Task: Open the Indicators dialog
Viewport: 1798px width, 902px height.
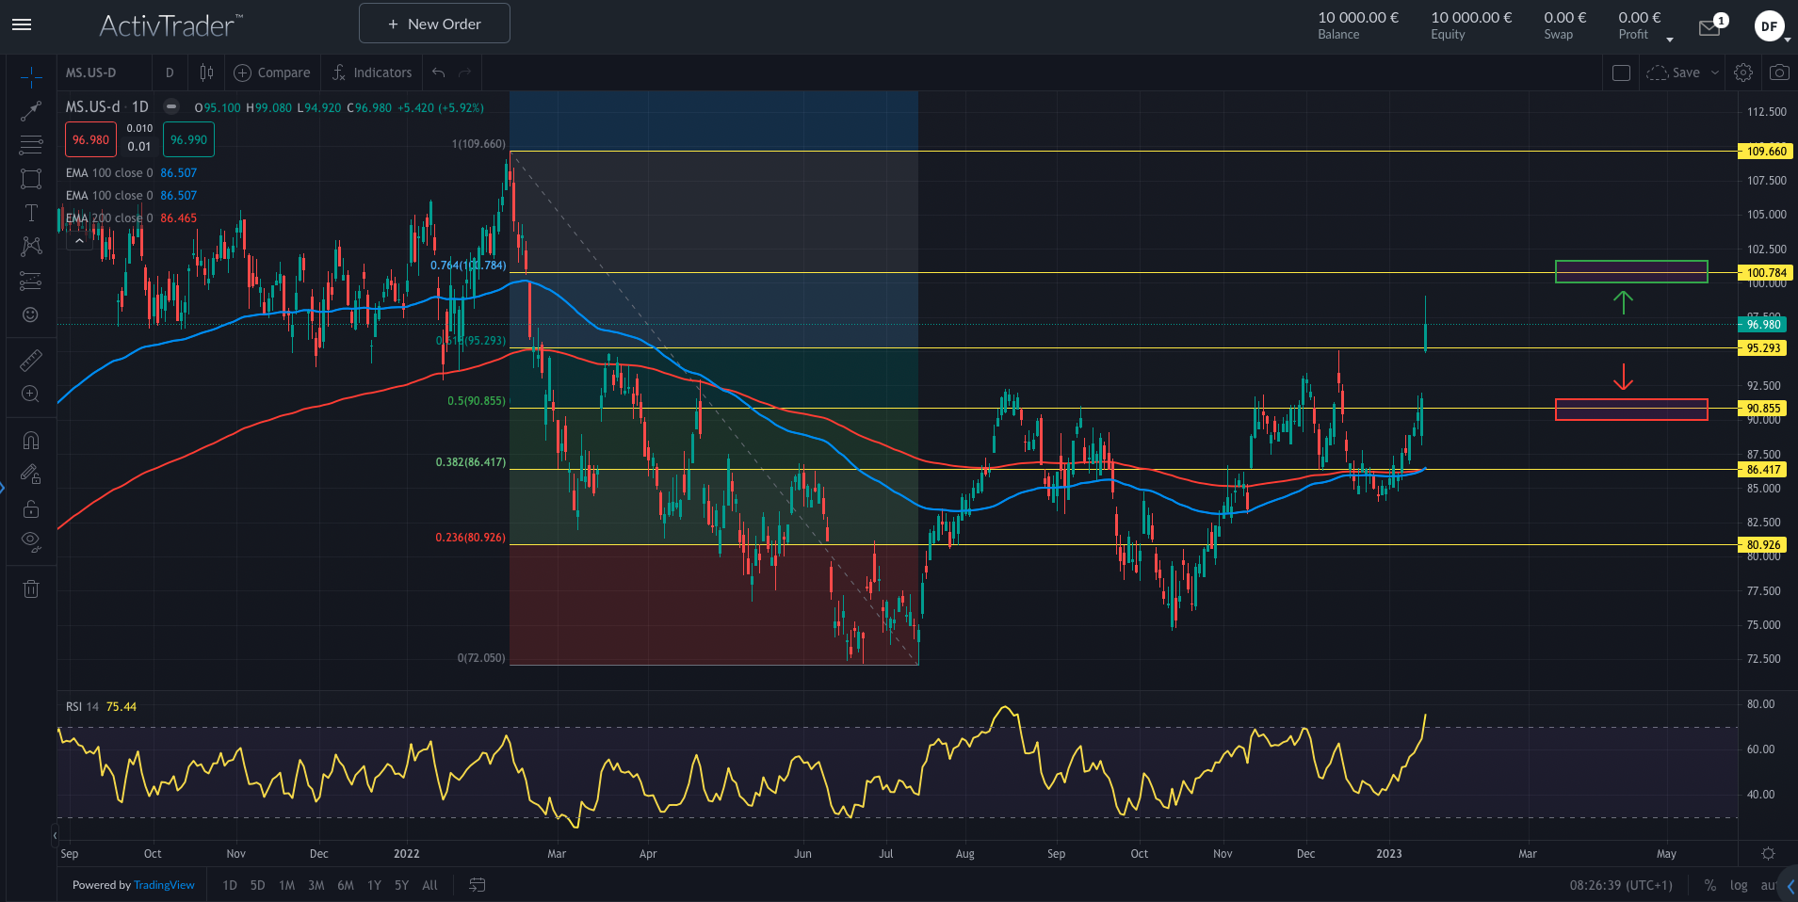Action: (x=372, y=72)
